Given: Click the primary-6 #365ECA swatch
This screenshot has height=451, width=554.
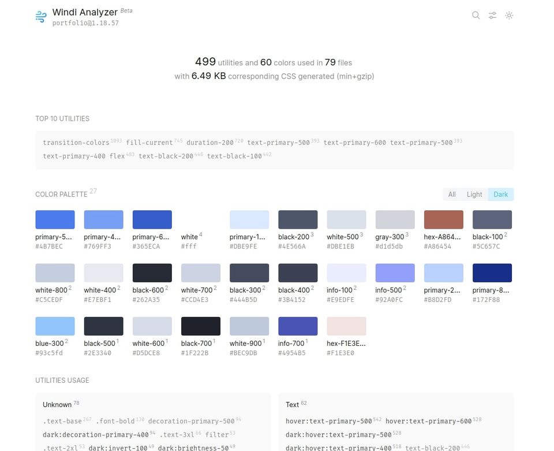Looking at the screenshot, I should (x=152, y=219).
